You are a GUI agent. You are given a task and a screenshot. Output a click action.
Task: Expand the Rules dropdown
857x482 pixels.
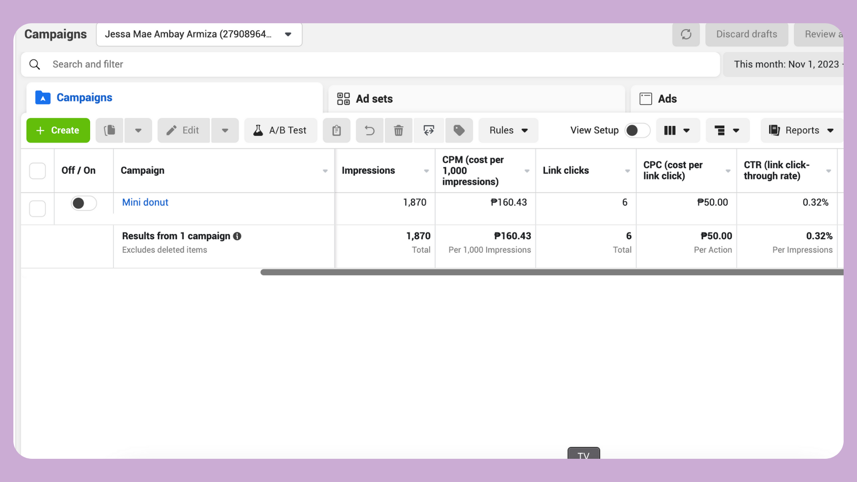click(x=508, y=130)
